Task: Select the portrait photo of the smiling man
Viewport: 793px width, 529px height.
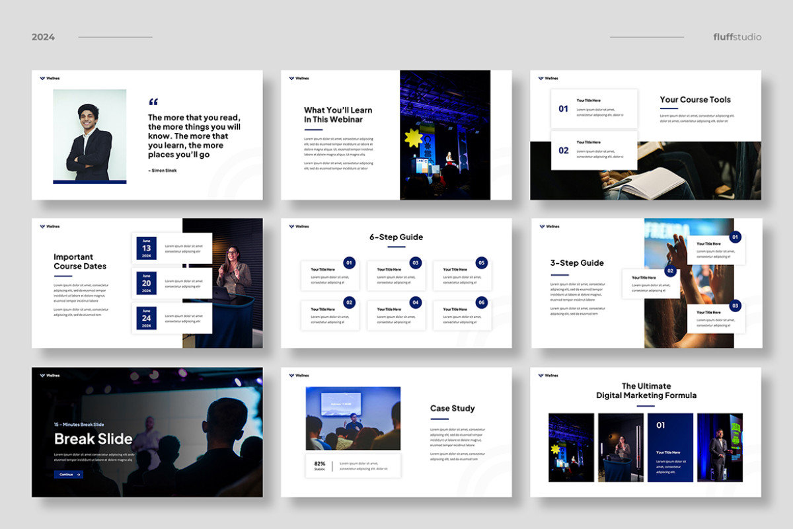Action: tap(90, 136)
